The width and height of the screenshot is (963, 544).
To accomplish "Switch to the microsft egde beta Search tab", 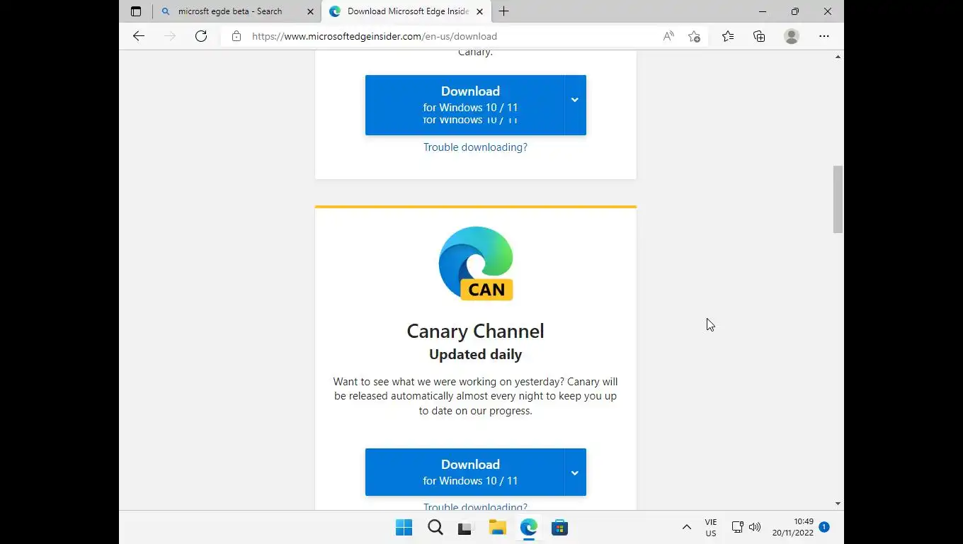I will click(229, 11).
